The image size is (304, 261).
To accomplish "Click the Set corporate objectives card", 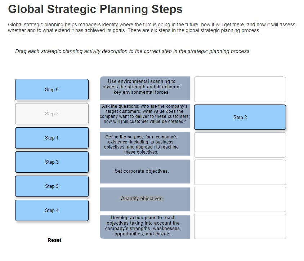I will 145,172.
